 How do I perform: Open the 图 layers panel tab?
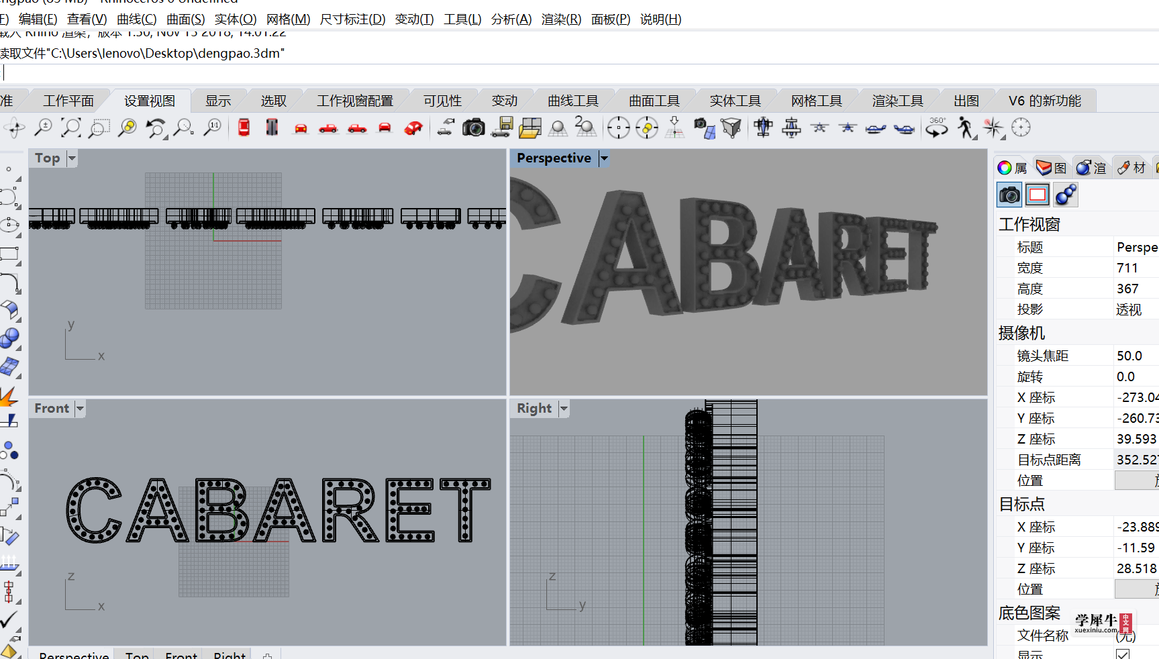(1052, 168)
